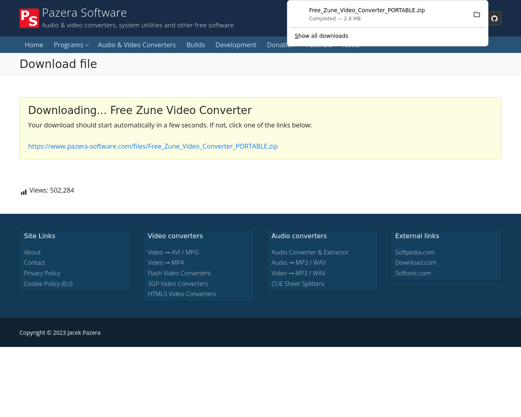Open Audio Converter & Extractor link

tap(310, 252)
